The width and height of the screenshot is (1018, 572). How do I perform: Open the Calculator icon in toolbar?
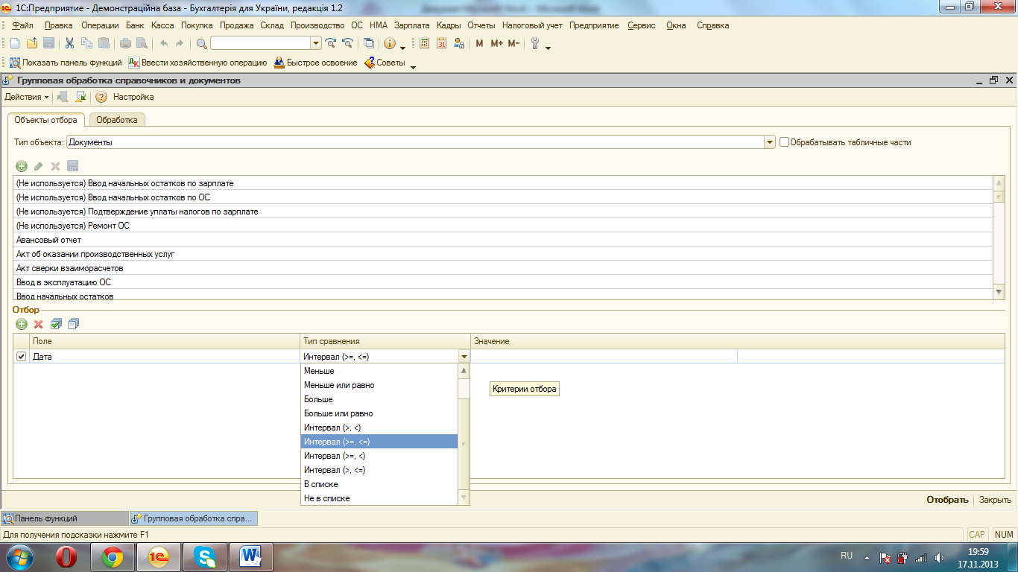coord(425,43)
